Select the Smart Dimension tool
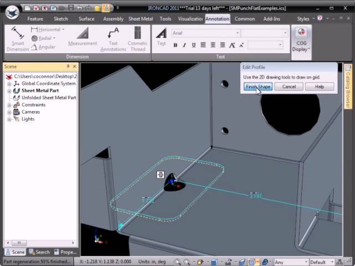The width and height of the screenshot is (355, 266). [18, 39]
